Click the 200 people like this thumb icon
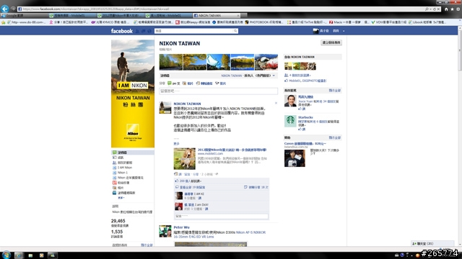The width and height of the screenshot is (462, 259). pyautogui.click(x=177, y=181)
